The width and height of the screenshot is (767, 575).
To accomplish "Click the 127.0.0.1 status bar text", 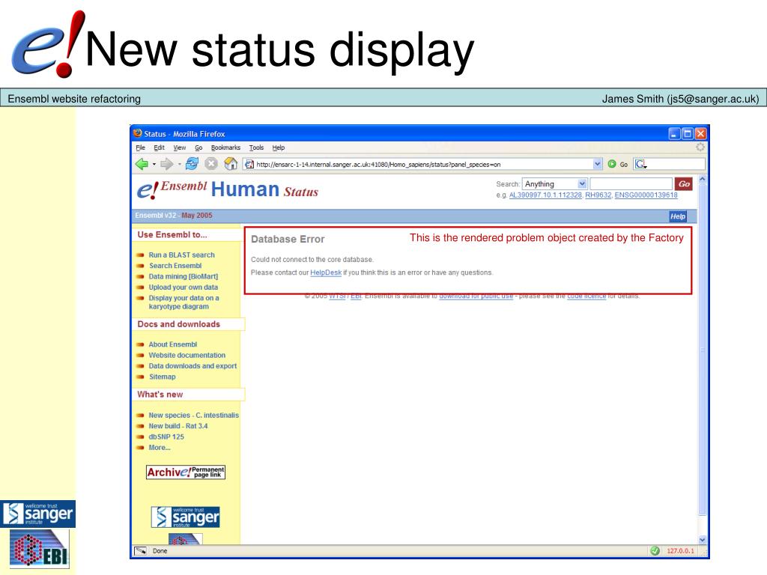I will [x=680, y=551].
